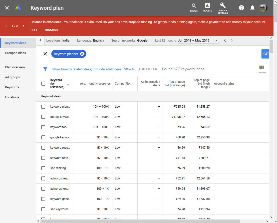The height and width of the screenshot is (223, 277).
Task: Click the table scroll-left arrow
Action: coord(38,221)
